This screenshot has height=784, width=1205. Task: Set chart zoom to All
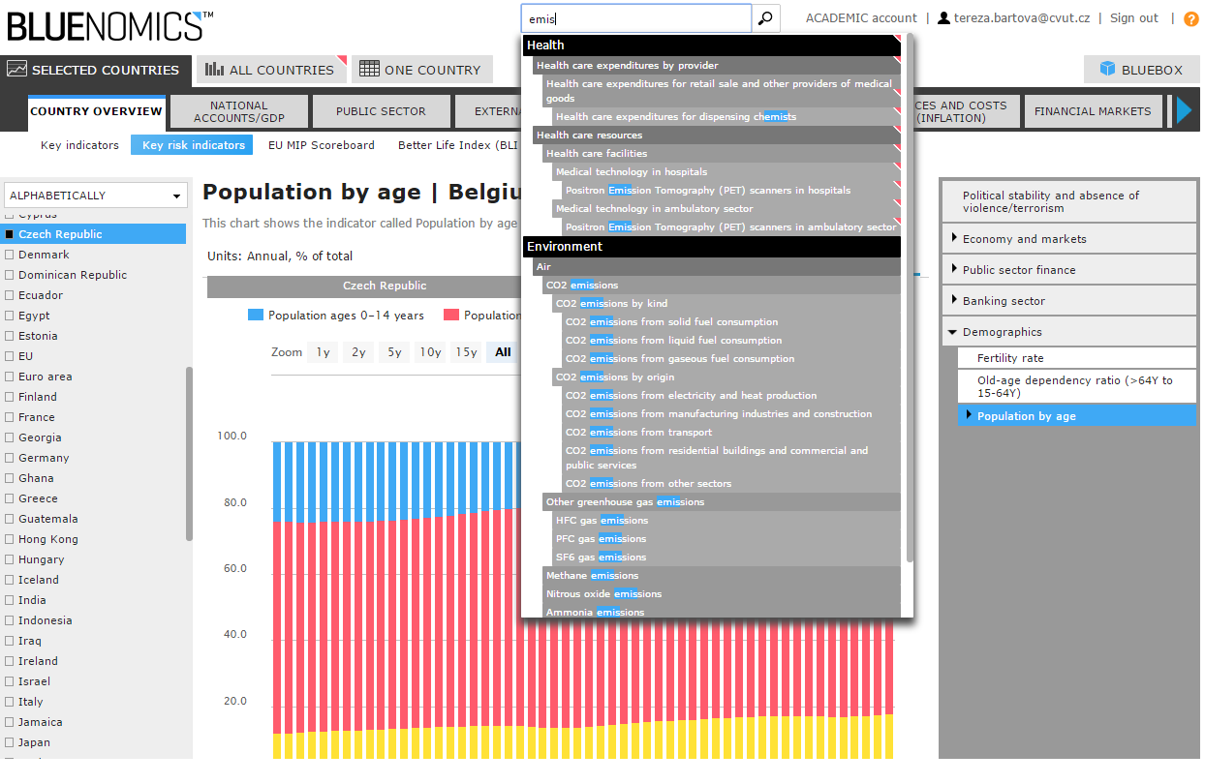(503, 352)
